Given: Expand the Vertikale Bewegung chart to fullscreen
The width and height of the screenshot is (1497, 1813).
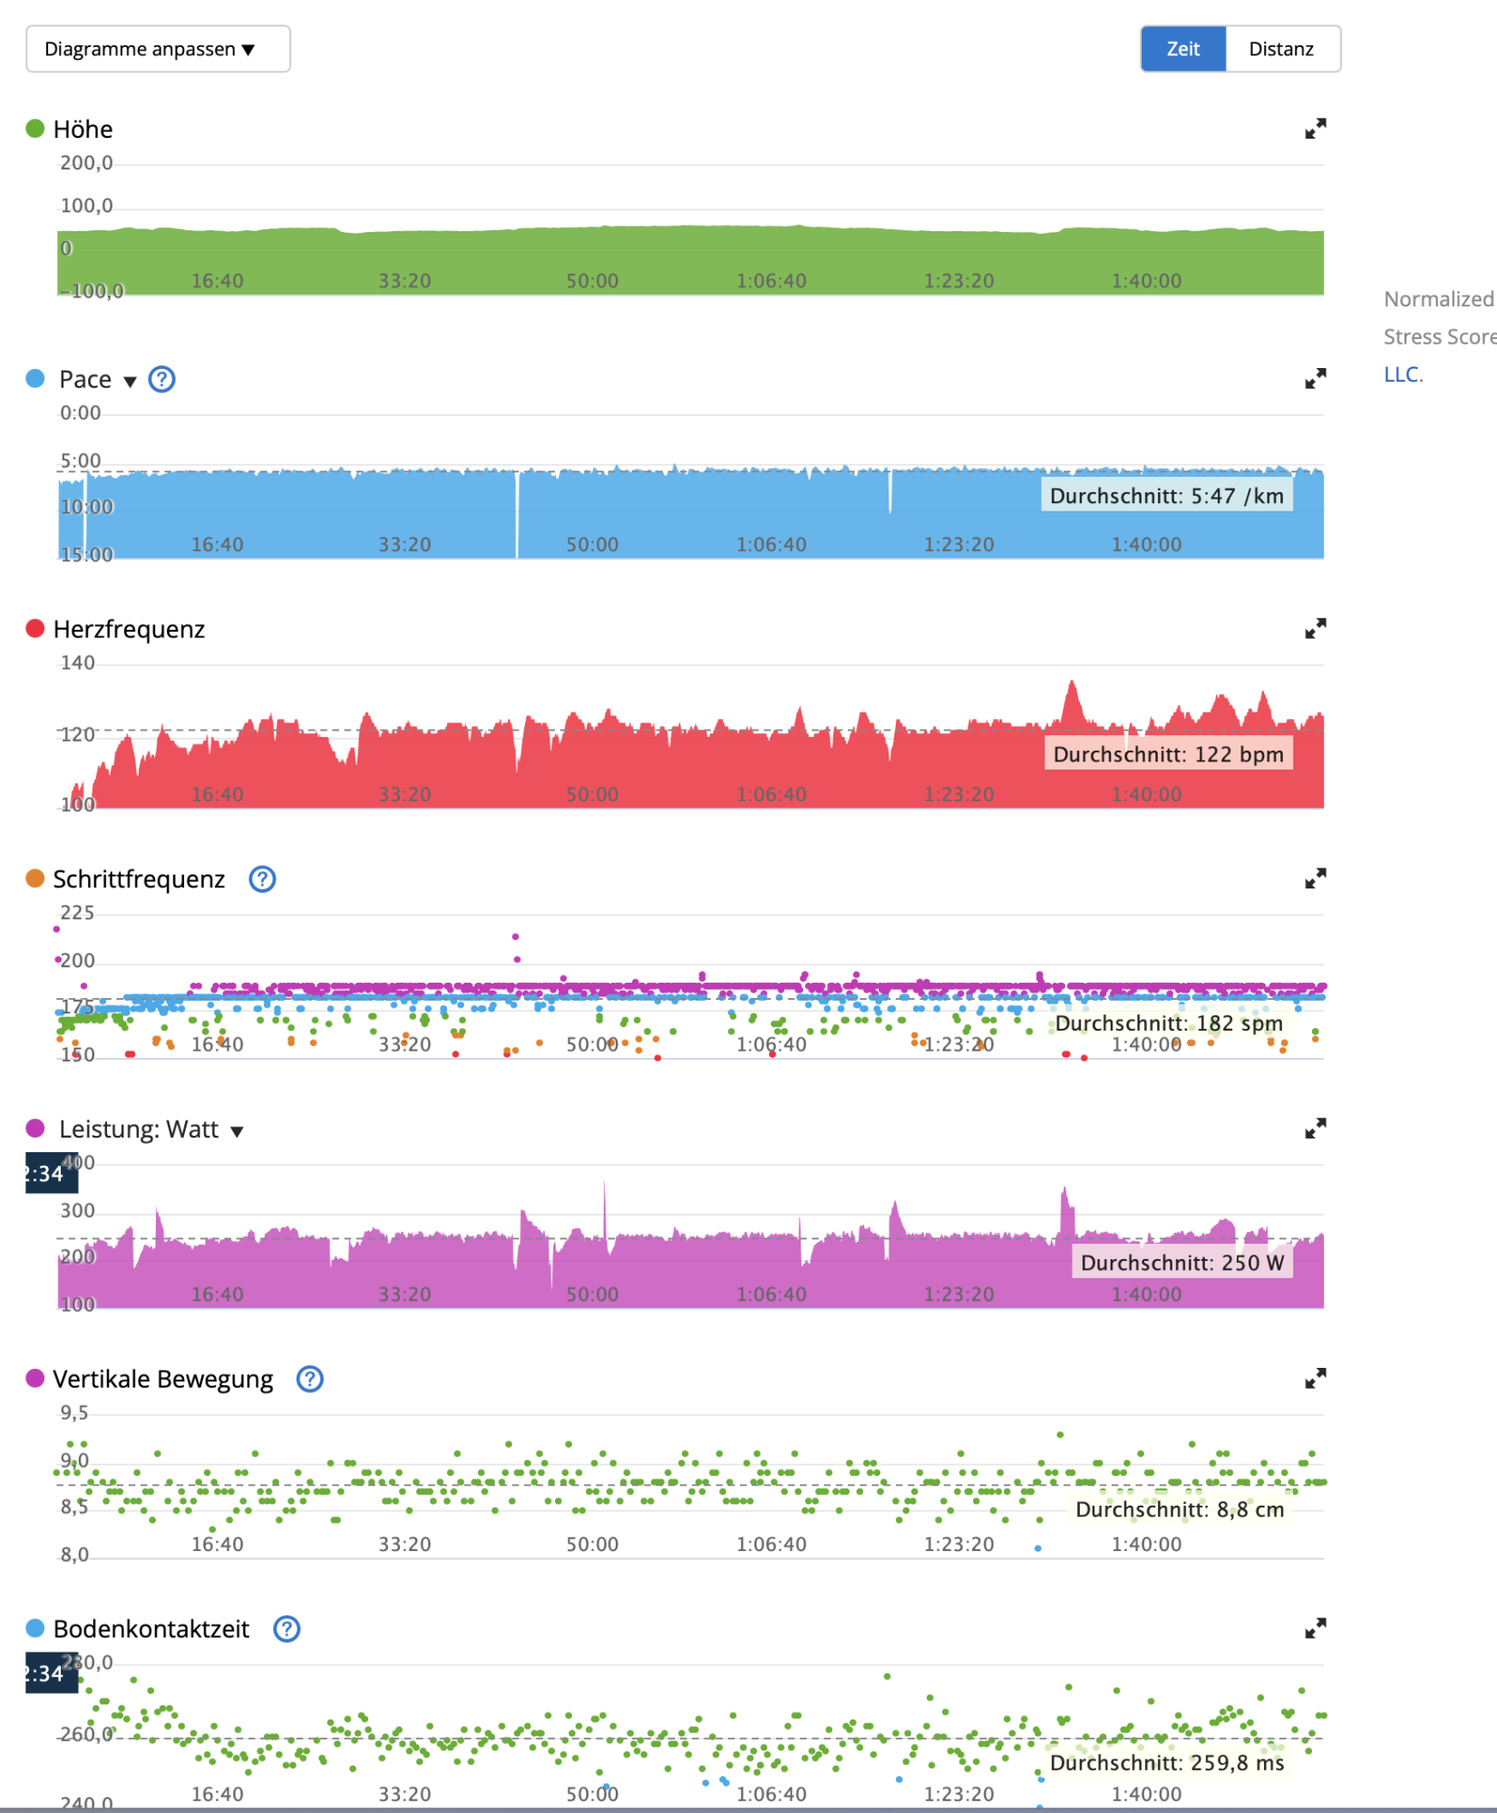Looking at the screenshot, I should (1315, 1379).
